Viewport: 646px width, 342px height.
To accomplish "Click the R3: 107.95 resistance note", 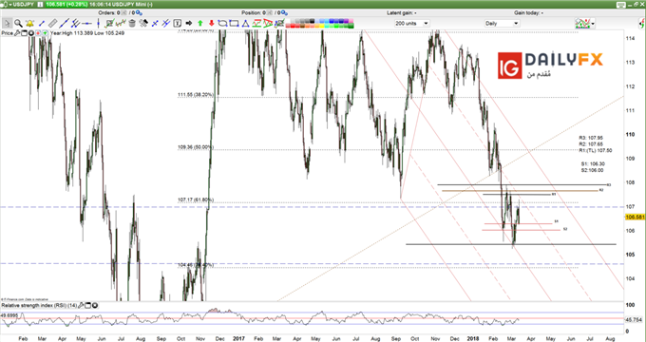I will click(591, 138).
